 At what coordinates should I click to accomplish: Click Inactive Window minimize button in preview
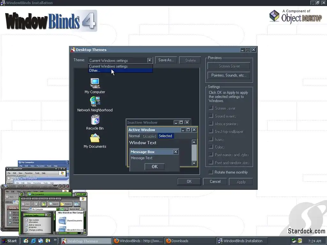point(176,122)
